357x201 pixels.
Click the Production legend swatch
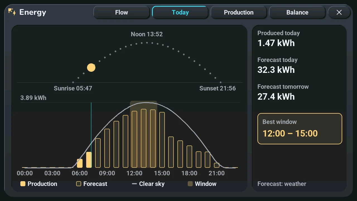point(23,184)
